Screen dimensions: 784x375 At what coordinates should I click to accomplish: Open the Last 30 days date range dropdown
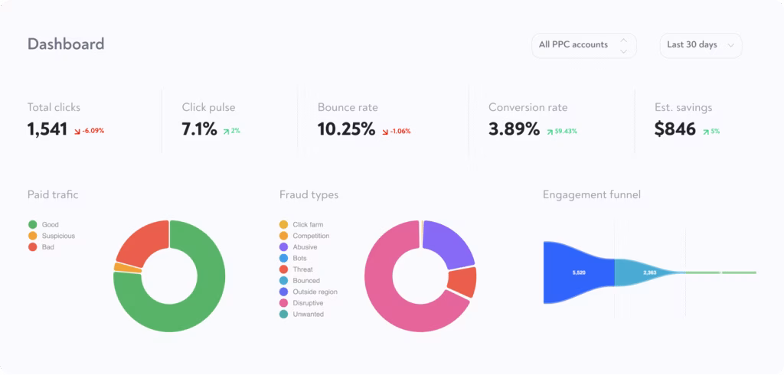(x=701, y=45)
